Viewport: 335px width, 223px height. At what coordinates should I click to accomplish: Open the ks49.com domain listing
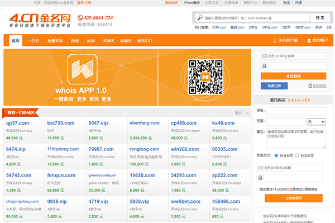point(223,123)
